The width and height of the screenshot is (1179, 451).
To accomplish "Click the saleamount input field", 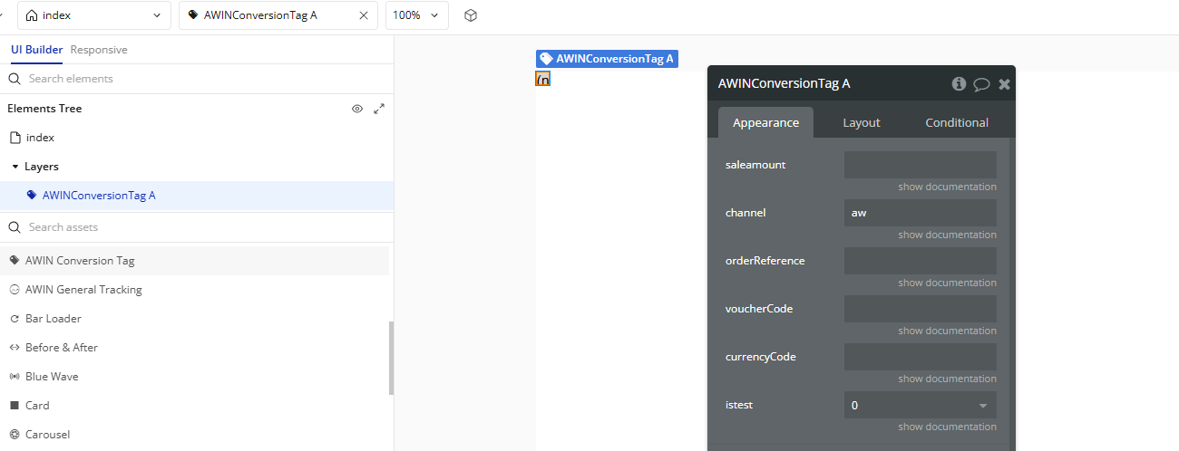I will pyautogui.click(x=921, y=165).
